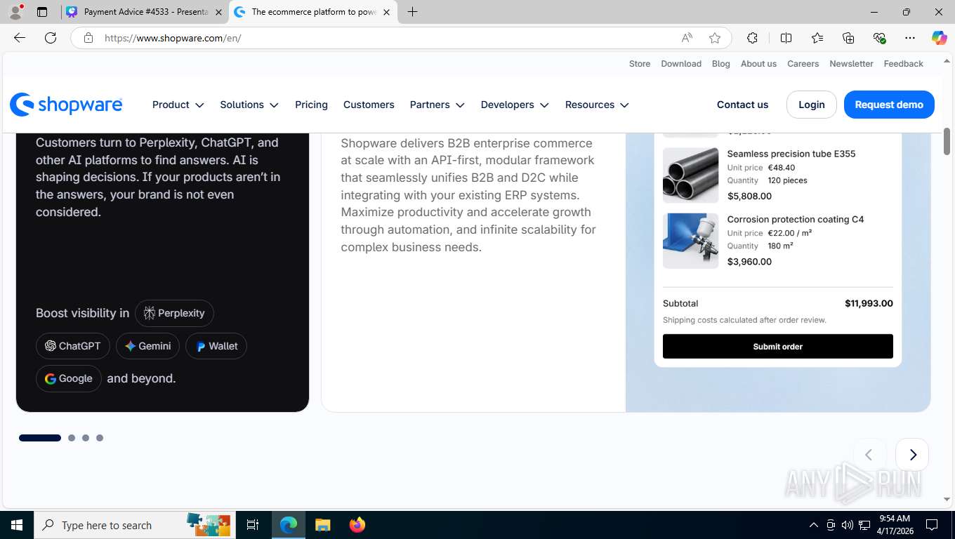Open the Customers page

coord(369,105)
